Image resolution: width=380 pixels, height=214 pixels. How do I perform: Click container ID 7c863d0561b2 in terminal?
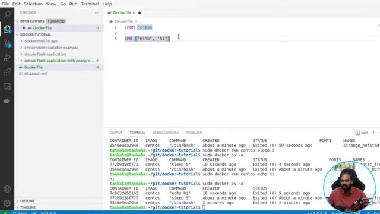click(124, 193)
